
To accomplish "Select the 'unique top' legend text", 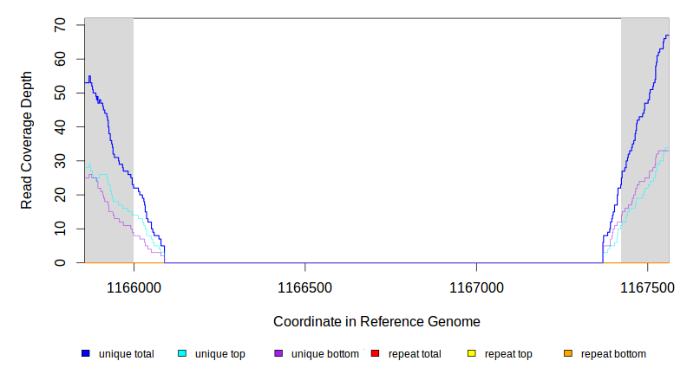I will coord(219,354).
